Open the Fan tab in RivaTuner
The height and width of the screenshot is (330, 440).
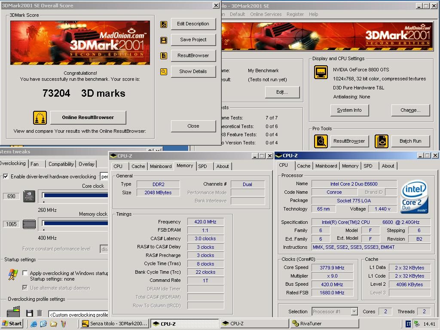(35, 164)
